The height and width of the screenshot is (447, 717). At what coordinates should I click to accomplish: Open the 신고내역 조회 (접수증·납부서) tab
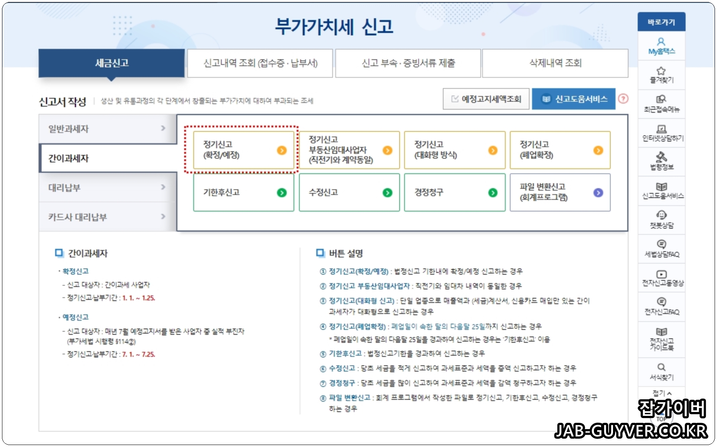click(259, 63)
